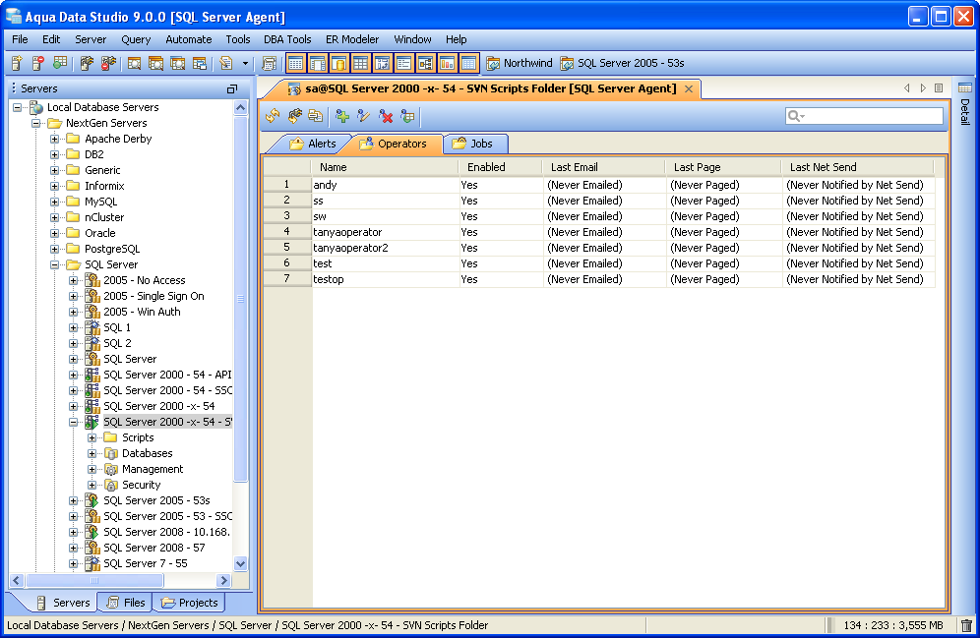Viewport: 980px width, 638px height.
Task: Click the server icon with the red minus badge
Action: (x=38, y=63)
